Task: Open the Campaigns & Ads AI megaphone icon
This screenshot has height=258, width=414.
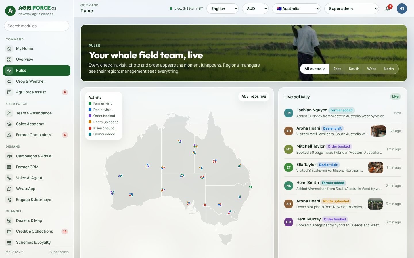Action: click(9, 156)
